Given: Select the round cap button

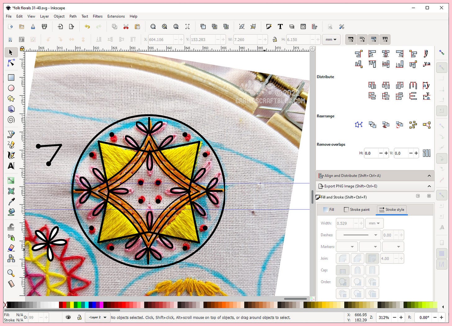Looking at the screenshot, I should [357, 270].
